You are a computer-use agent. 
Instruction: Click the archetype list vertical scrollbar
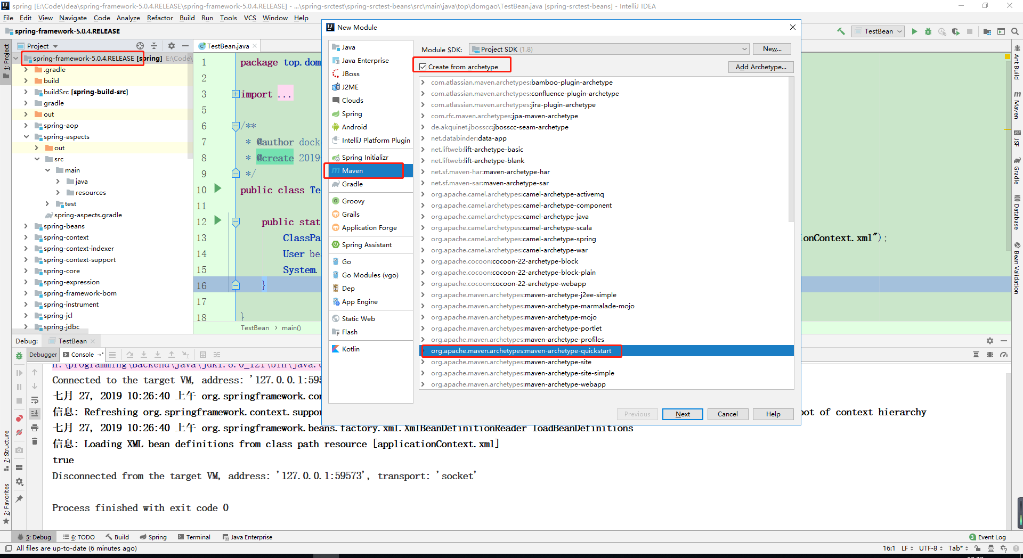pyautogui.click(x=791, y=149)
